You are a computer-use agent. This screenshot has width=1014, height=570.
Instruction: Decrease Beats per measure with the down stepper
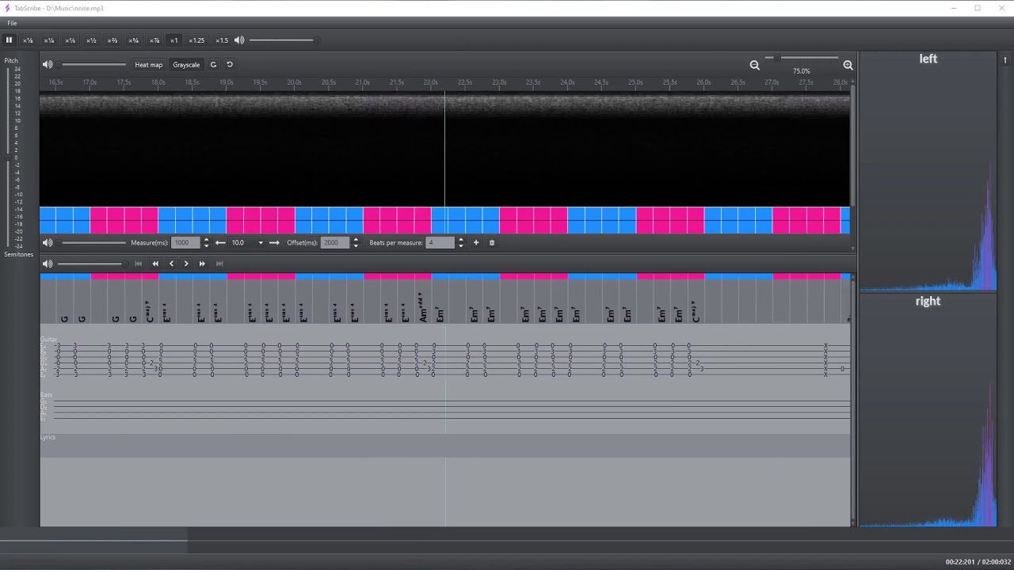[460, 246]
